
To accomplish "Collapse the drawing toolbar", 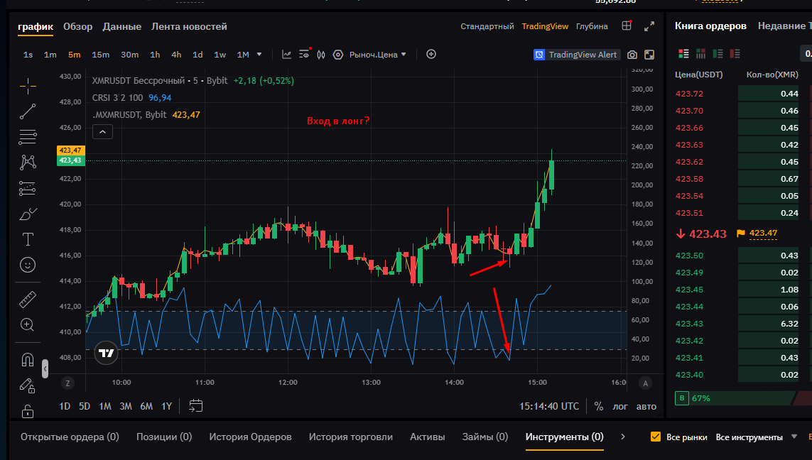I will [45, 369].
